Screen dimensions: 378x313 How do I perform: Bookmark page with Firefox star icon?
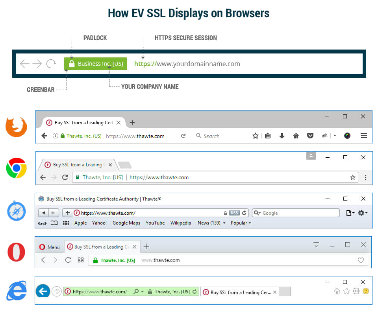point(256,136)
